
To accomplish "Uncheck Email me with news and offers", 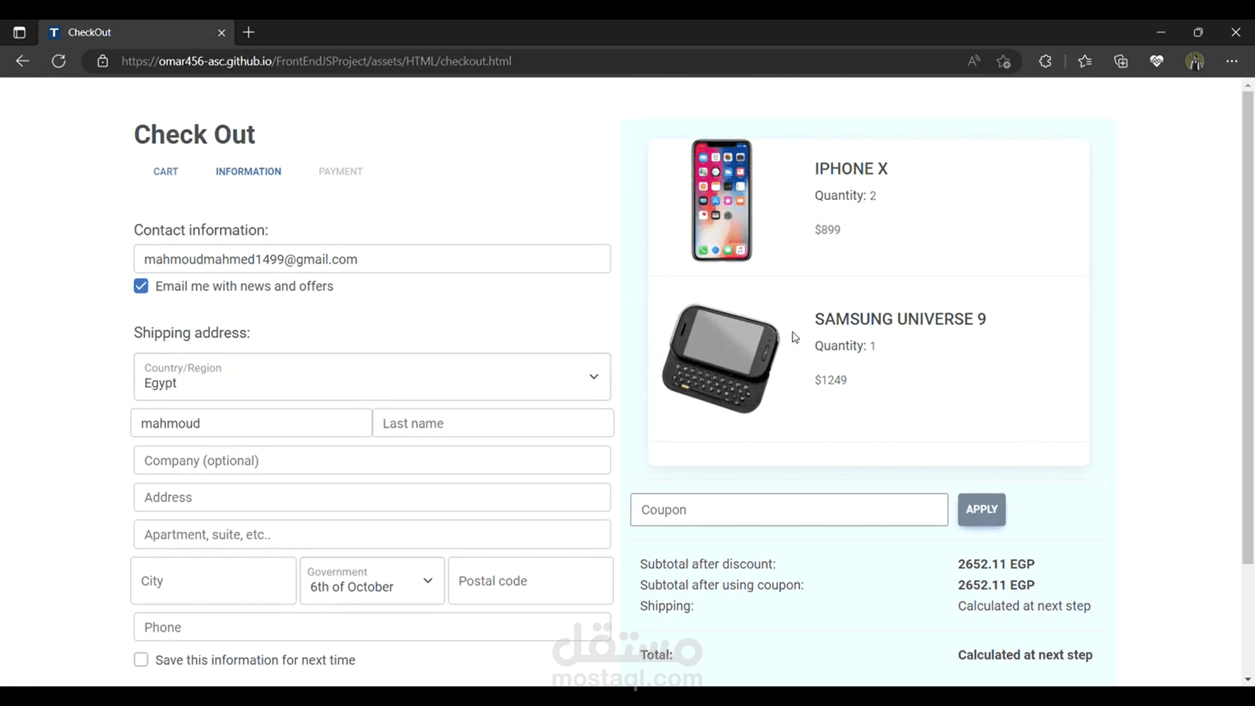I will pos(141,286).
